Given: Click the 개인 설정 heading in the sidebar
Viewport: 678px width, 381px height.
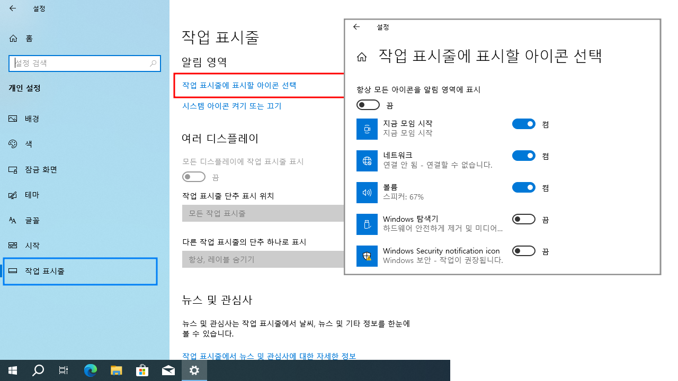Looking at the screenshot, I should click(25, 88).
